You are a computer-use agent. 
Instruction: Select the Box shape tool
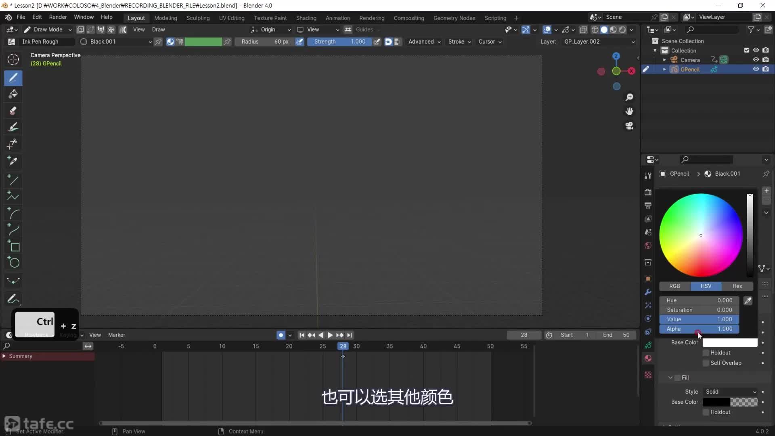click(x=14, y=246)
